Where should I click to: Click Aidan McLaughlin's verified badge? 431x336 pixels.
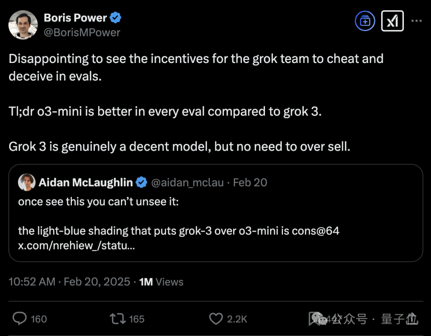pos(142,182)
